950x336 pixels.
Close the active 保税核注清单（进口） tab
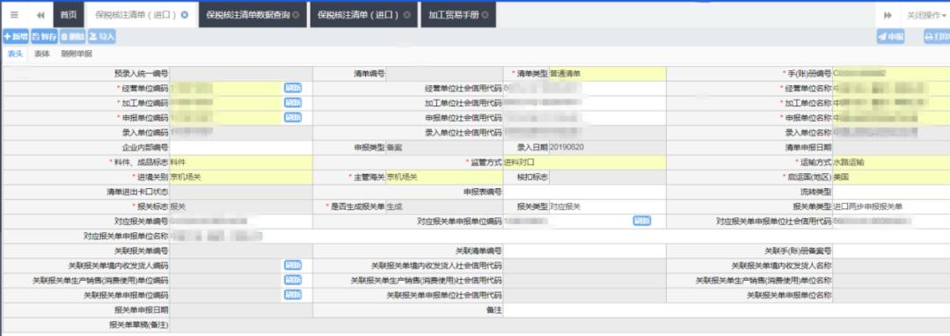pyautogui.click(x=185, y=15)
